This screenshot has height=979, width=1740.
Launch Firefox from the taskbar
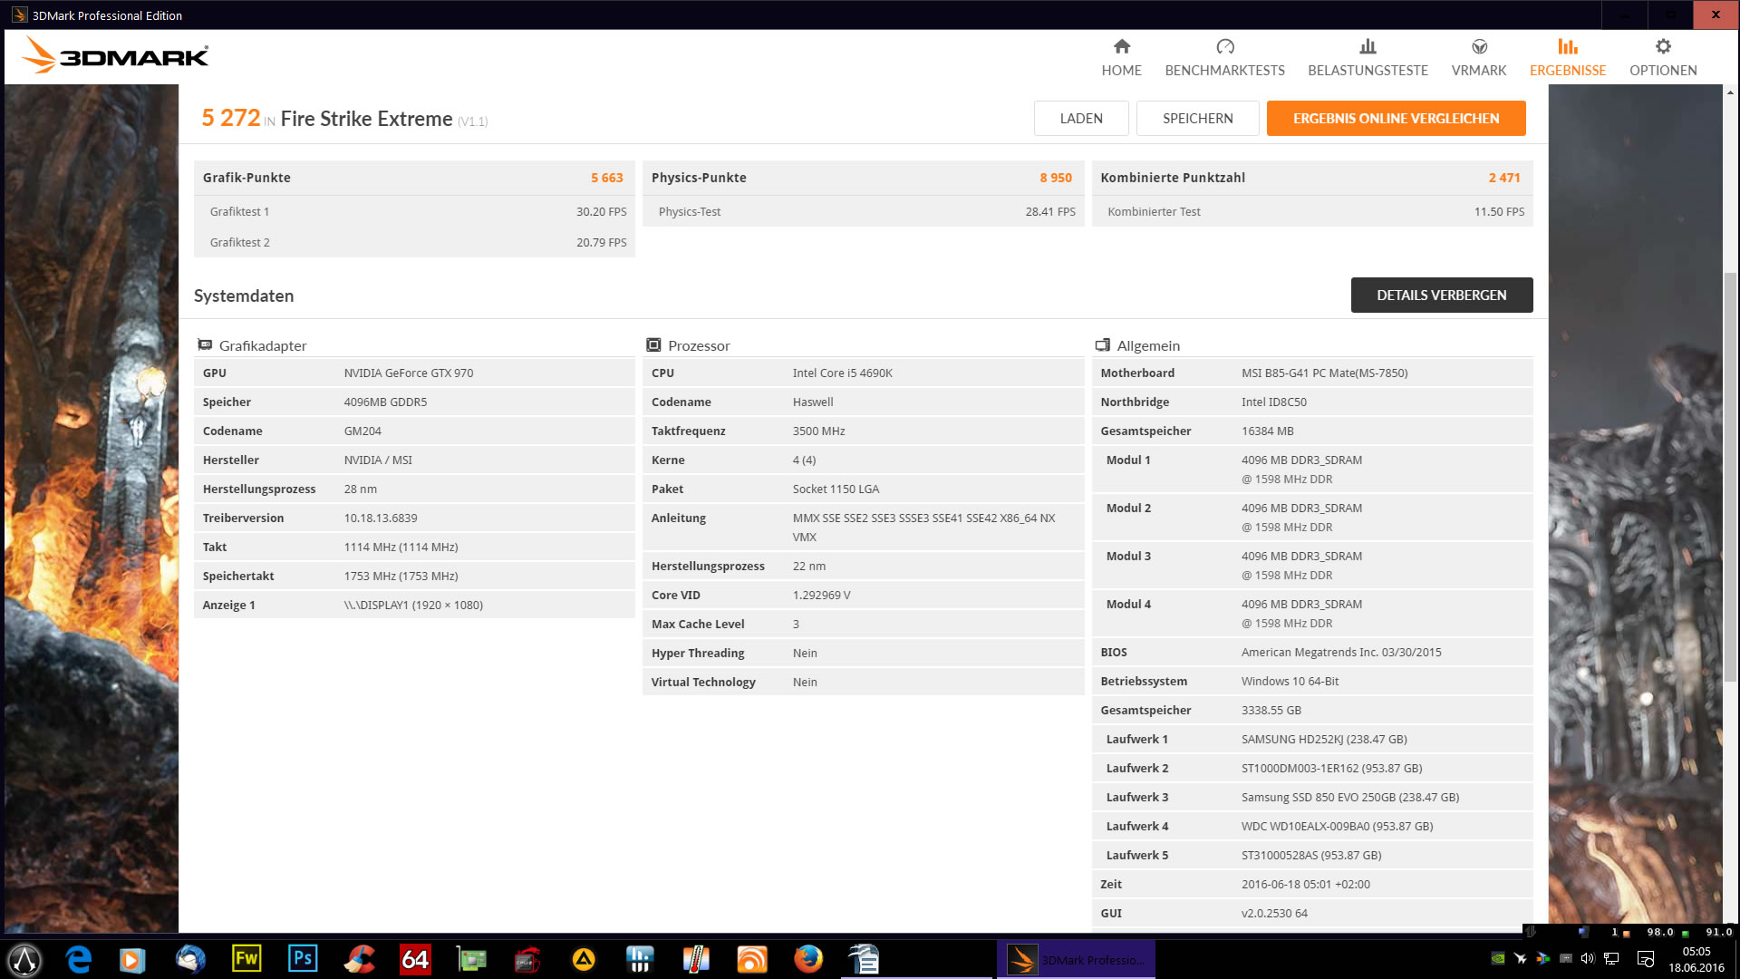[x=807, y=959]
